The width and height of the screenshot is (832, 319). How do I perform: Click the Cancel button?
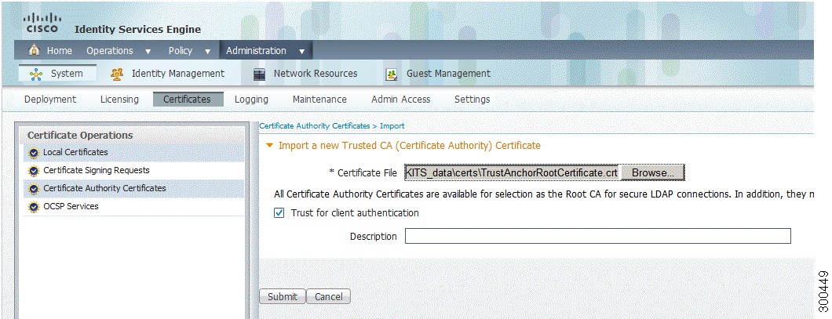pos(328,297)
